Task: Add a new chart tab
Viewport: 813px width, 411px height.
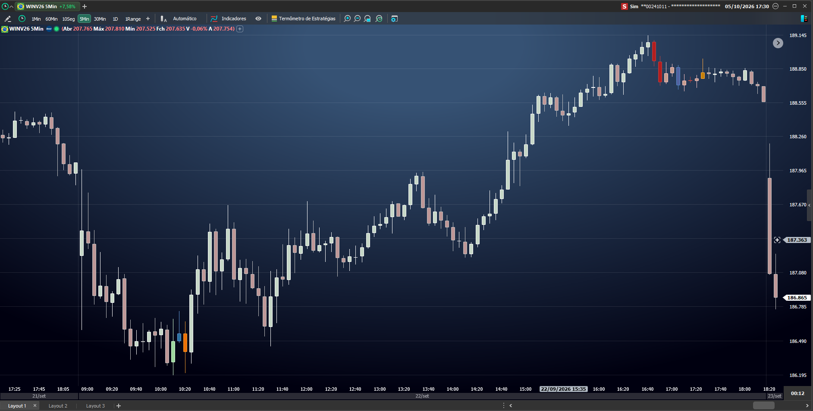Action: click(85, 6)
